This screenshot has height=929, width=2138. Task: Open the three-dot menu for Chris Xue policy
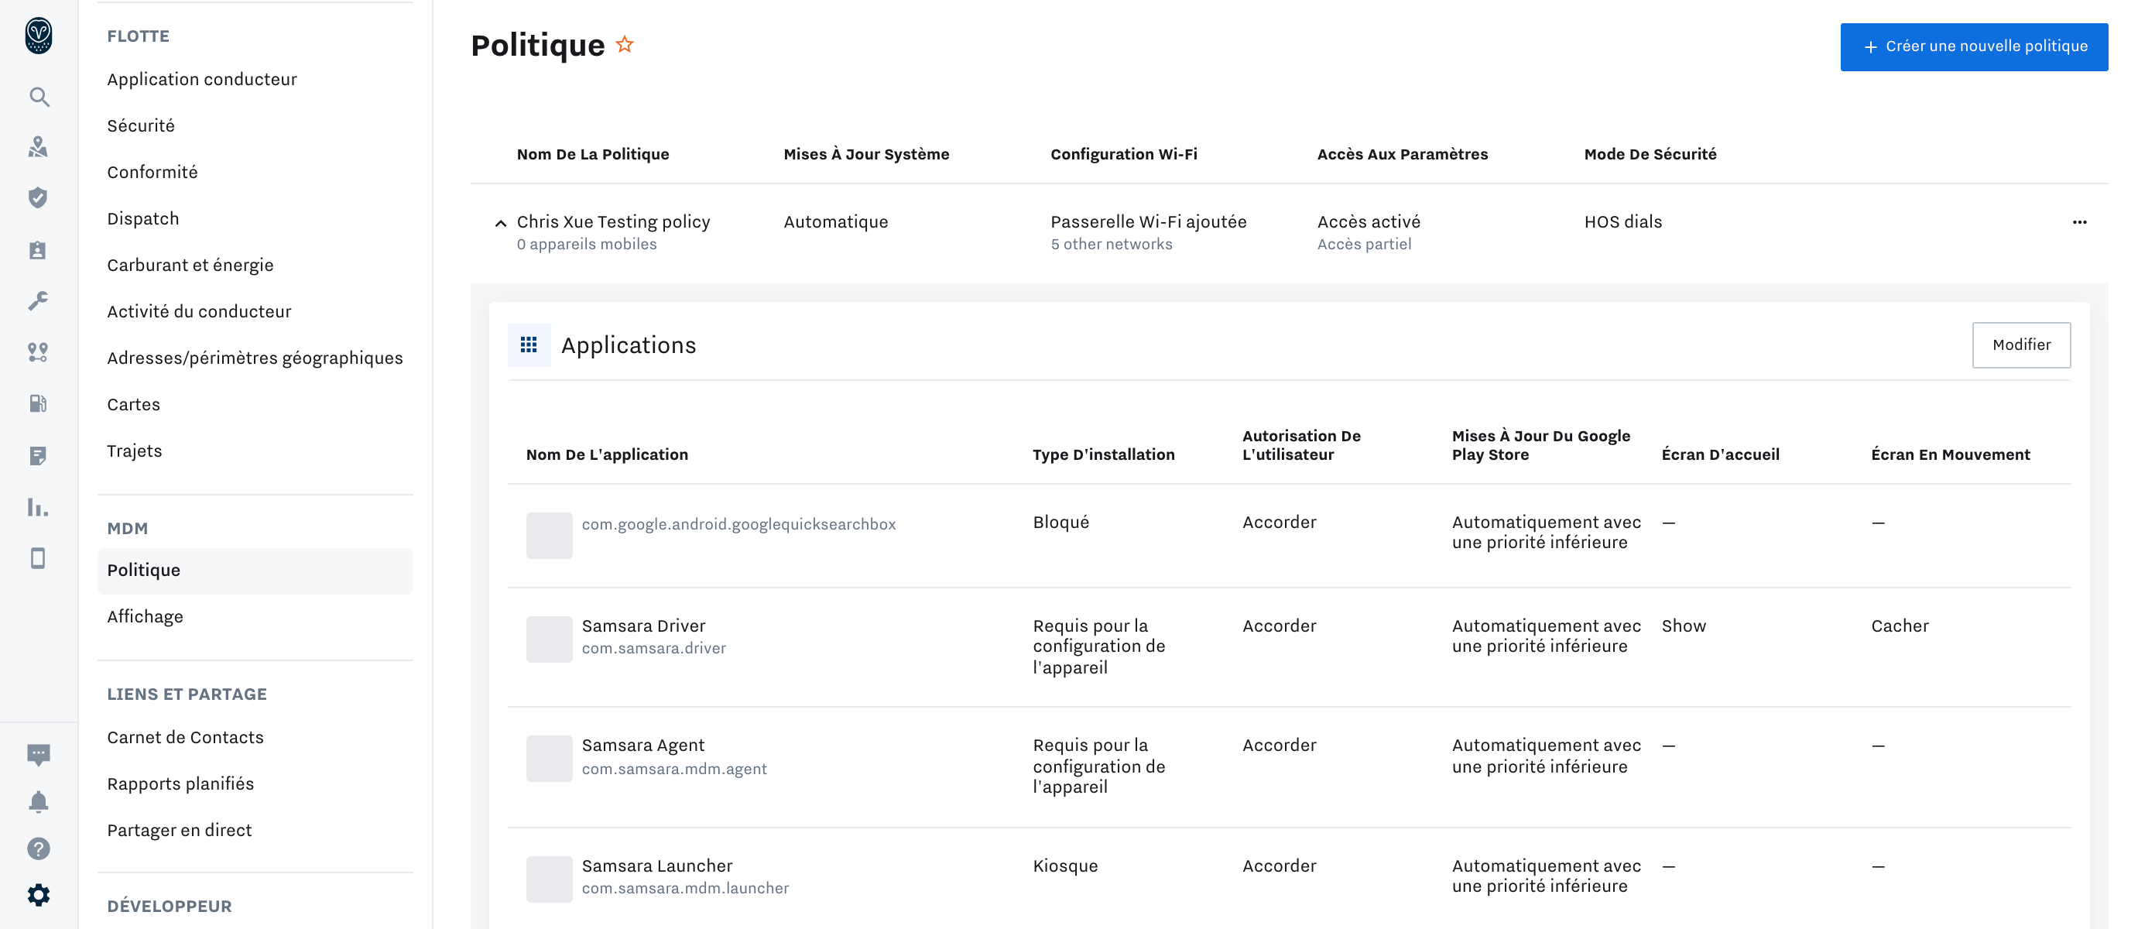pyautogui.click(x=2080, y=221)
